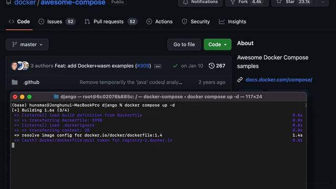Click the commit history clock icon
336x189 pixels.
pyautogui.click(x=212, y=66)
